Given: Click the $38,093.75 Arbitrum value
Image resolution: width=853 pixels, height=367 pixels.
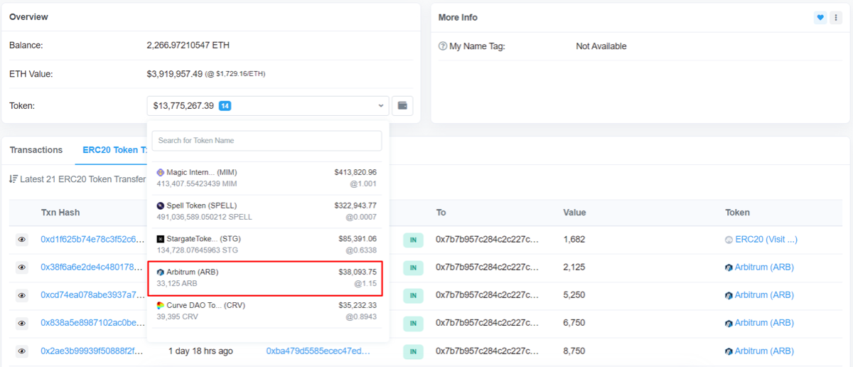Looking at the screenshot, I should tap(358, 272).
